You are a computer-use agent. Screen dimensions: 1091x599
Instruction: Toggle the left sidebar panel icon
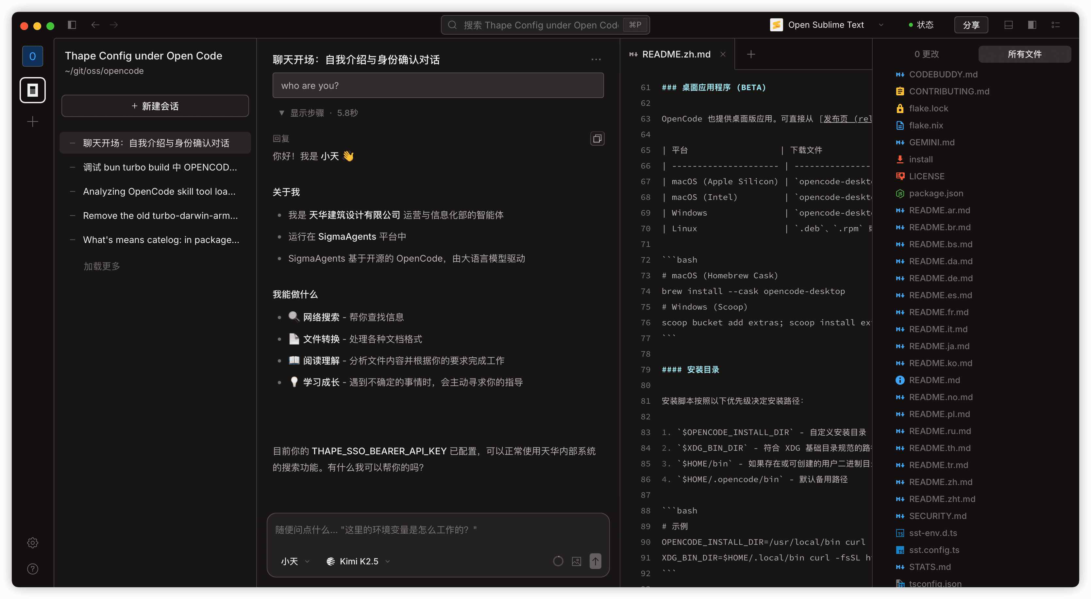pos(72,25)
